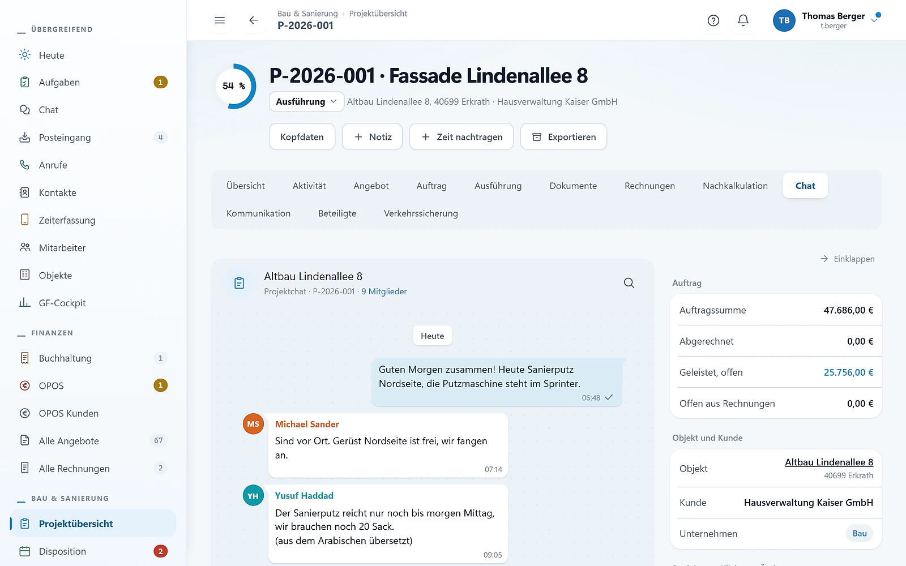Screen dimensions: 906x566
Task: Collapse the Finanzen sidebar section
Action: tap(45, 333)
